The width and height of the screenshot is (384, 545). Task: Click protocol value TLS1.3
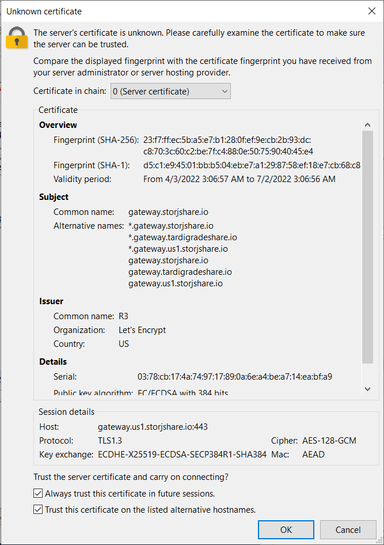pos(110,440)
